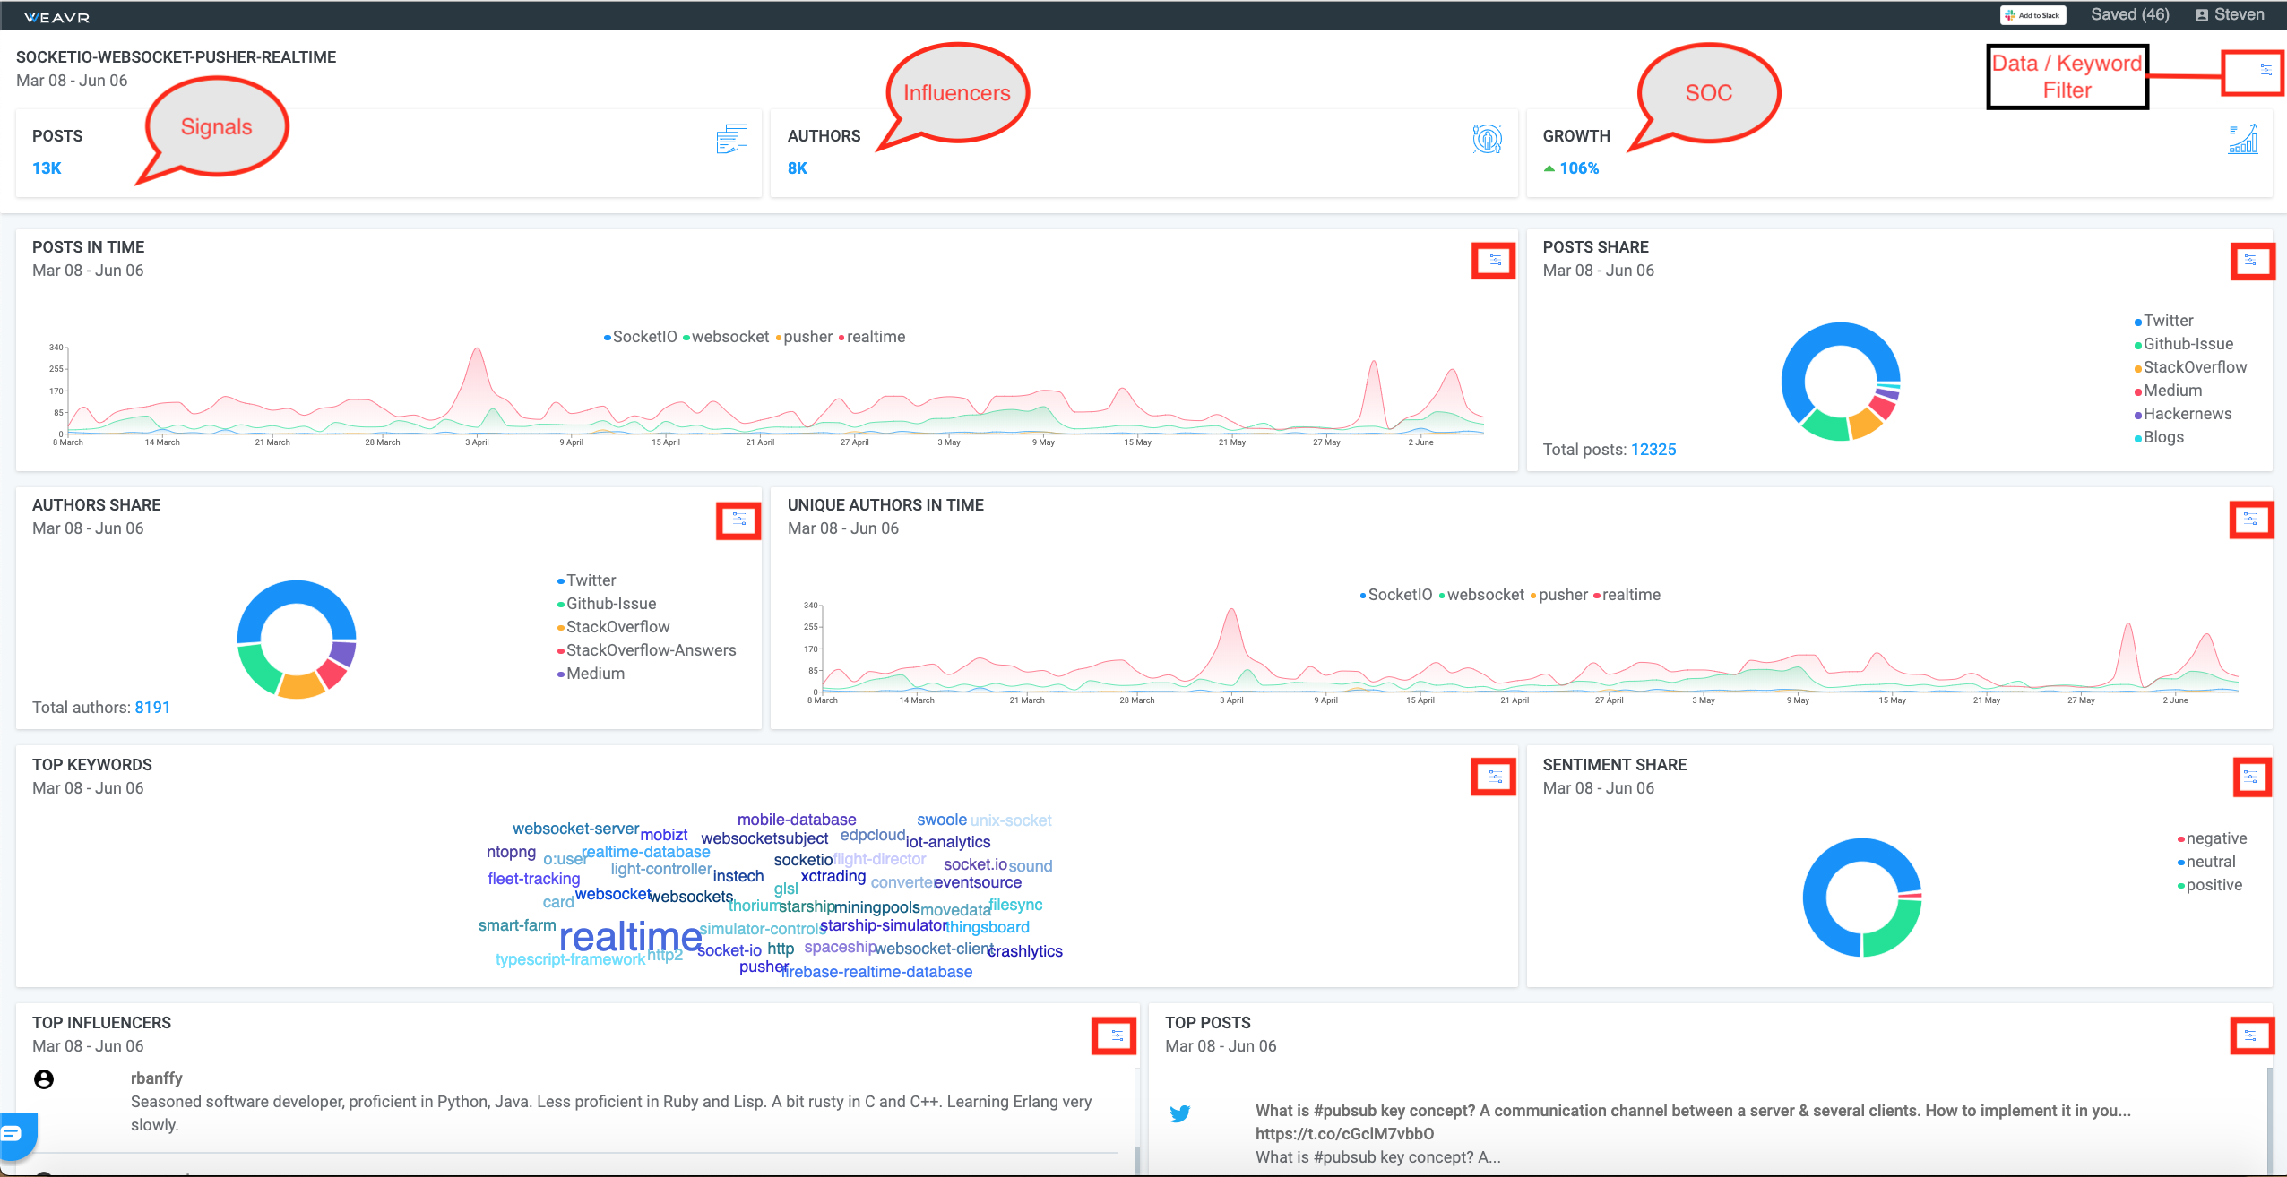Toggle Twitter in Posts Share legend
Image resolution: width=2287 pixels, height=1177 pixels.
click(2167, 321)
